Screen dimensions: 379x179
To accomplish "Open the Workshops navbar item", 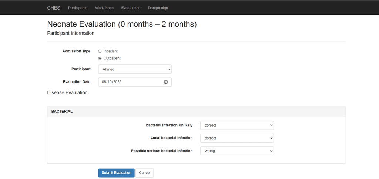I will 104,8.
